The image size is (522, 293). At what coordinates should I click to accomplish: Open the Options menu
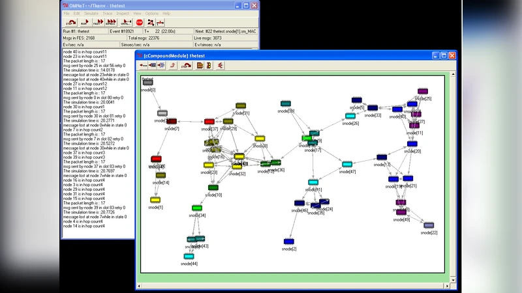(151, 13)
